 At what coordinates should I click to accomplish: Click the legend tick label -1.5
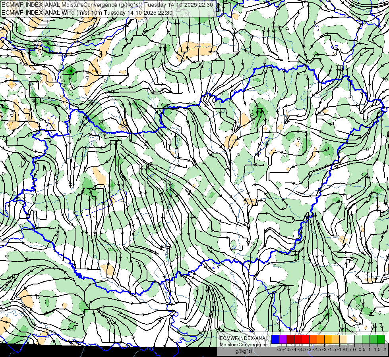pyautogui.click(x=332, y=349)
